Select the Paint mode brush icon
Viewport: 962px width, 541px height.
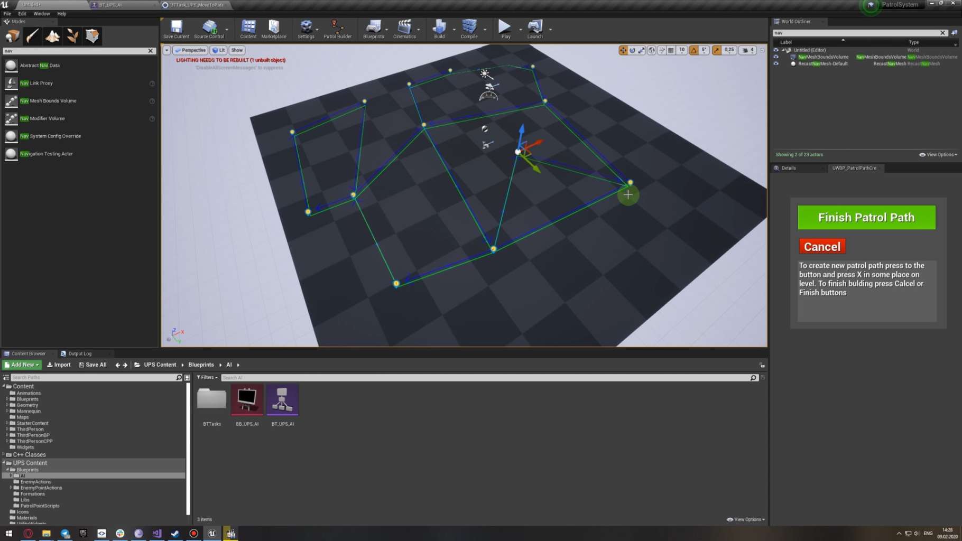click(32, 36)
